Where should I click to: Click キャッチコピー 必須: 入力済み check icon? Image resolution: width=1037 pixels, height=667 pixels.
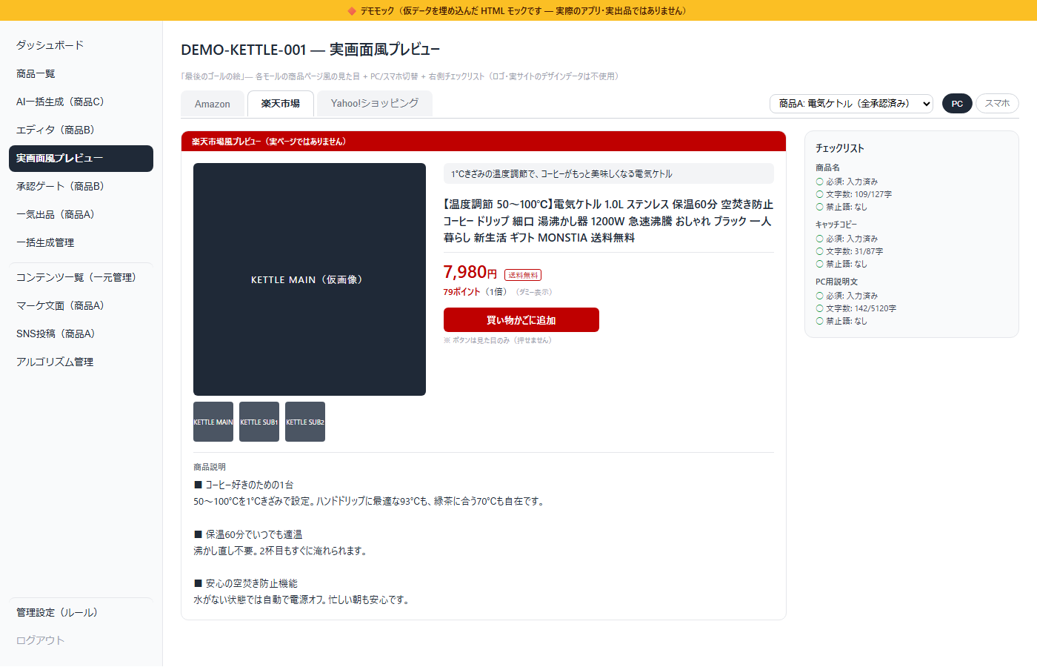pos(820,239)
